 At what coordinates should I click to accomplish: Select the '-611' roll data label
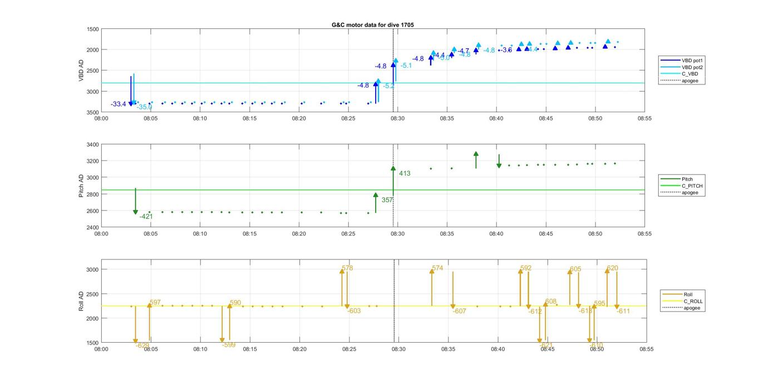pyautogui.click(x=623, y=312)
